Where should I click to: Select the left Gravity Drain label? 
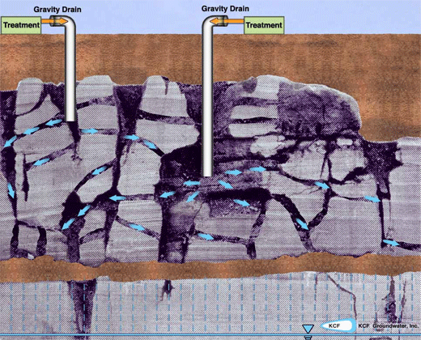57,10
